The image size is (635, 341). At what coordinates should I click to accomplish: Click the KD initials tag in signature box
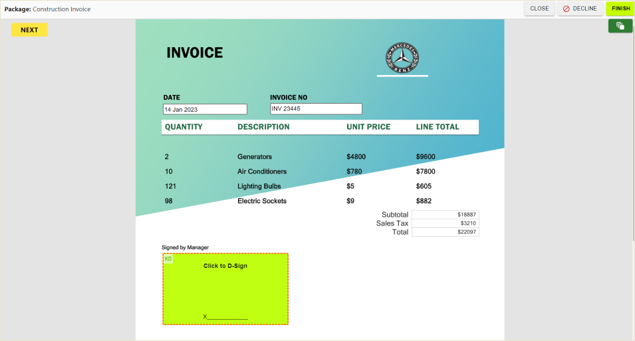(168, 259)
